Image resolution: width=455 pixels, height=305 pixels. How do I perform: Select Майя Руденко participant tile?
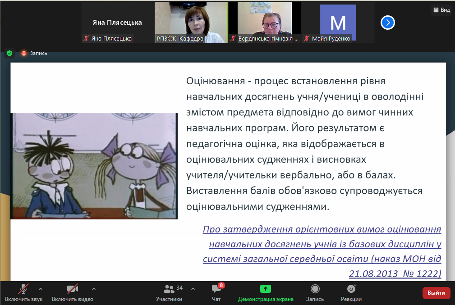(x=338, y=23)
